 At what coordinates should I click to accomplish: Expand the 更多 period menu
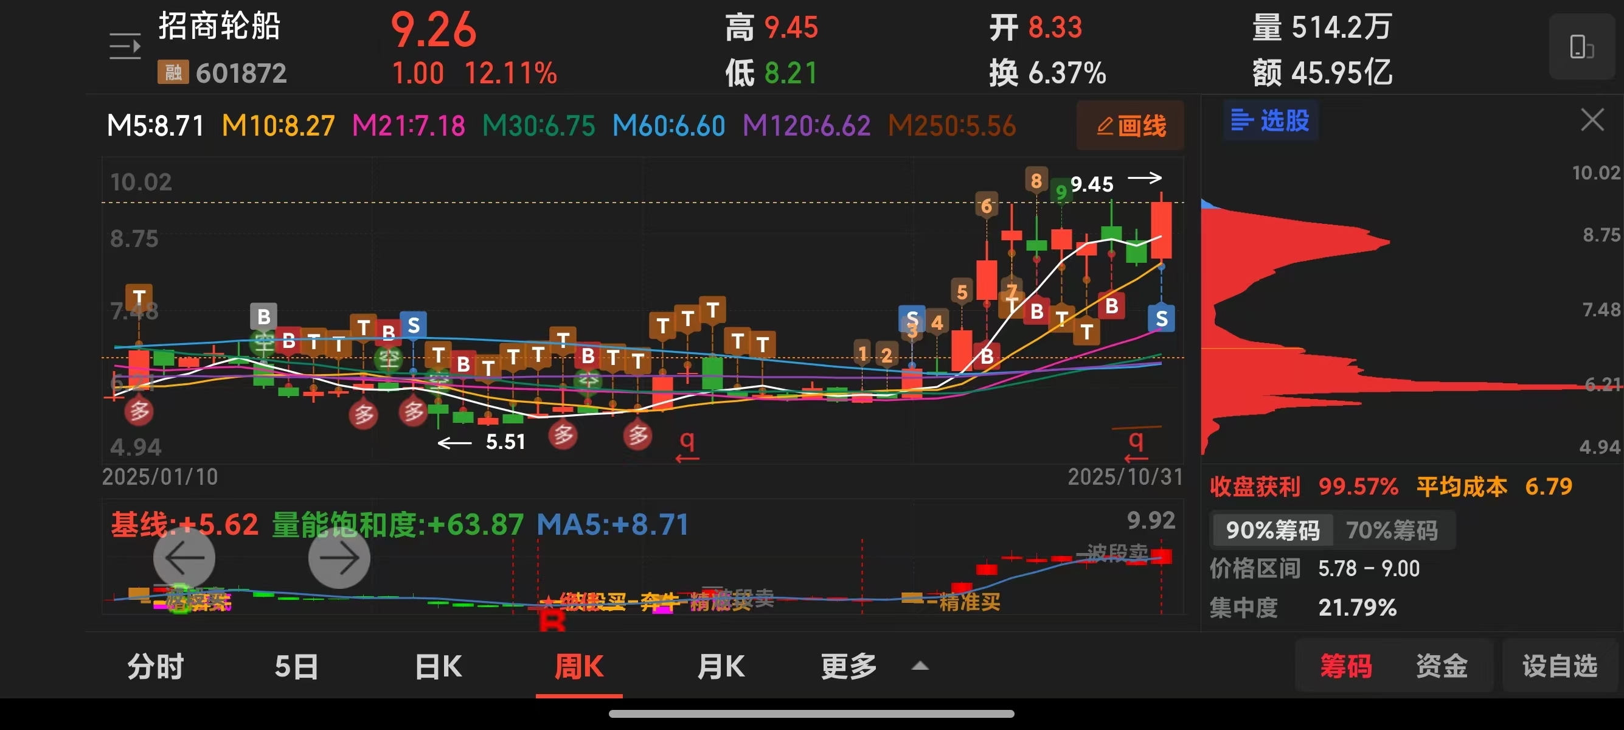click(x=848, y=666)
